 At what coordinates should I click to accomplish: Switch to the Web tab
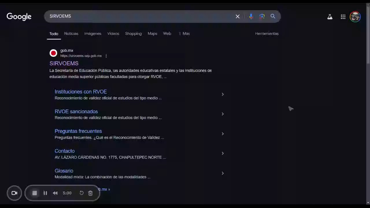167,34
